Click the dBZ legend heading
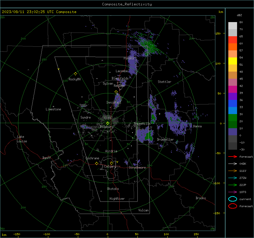 point(239,15)
